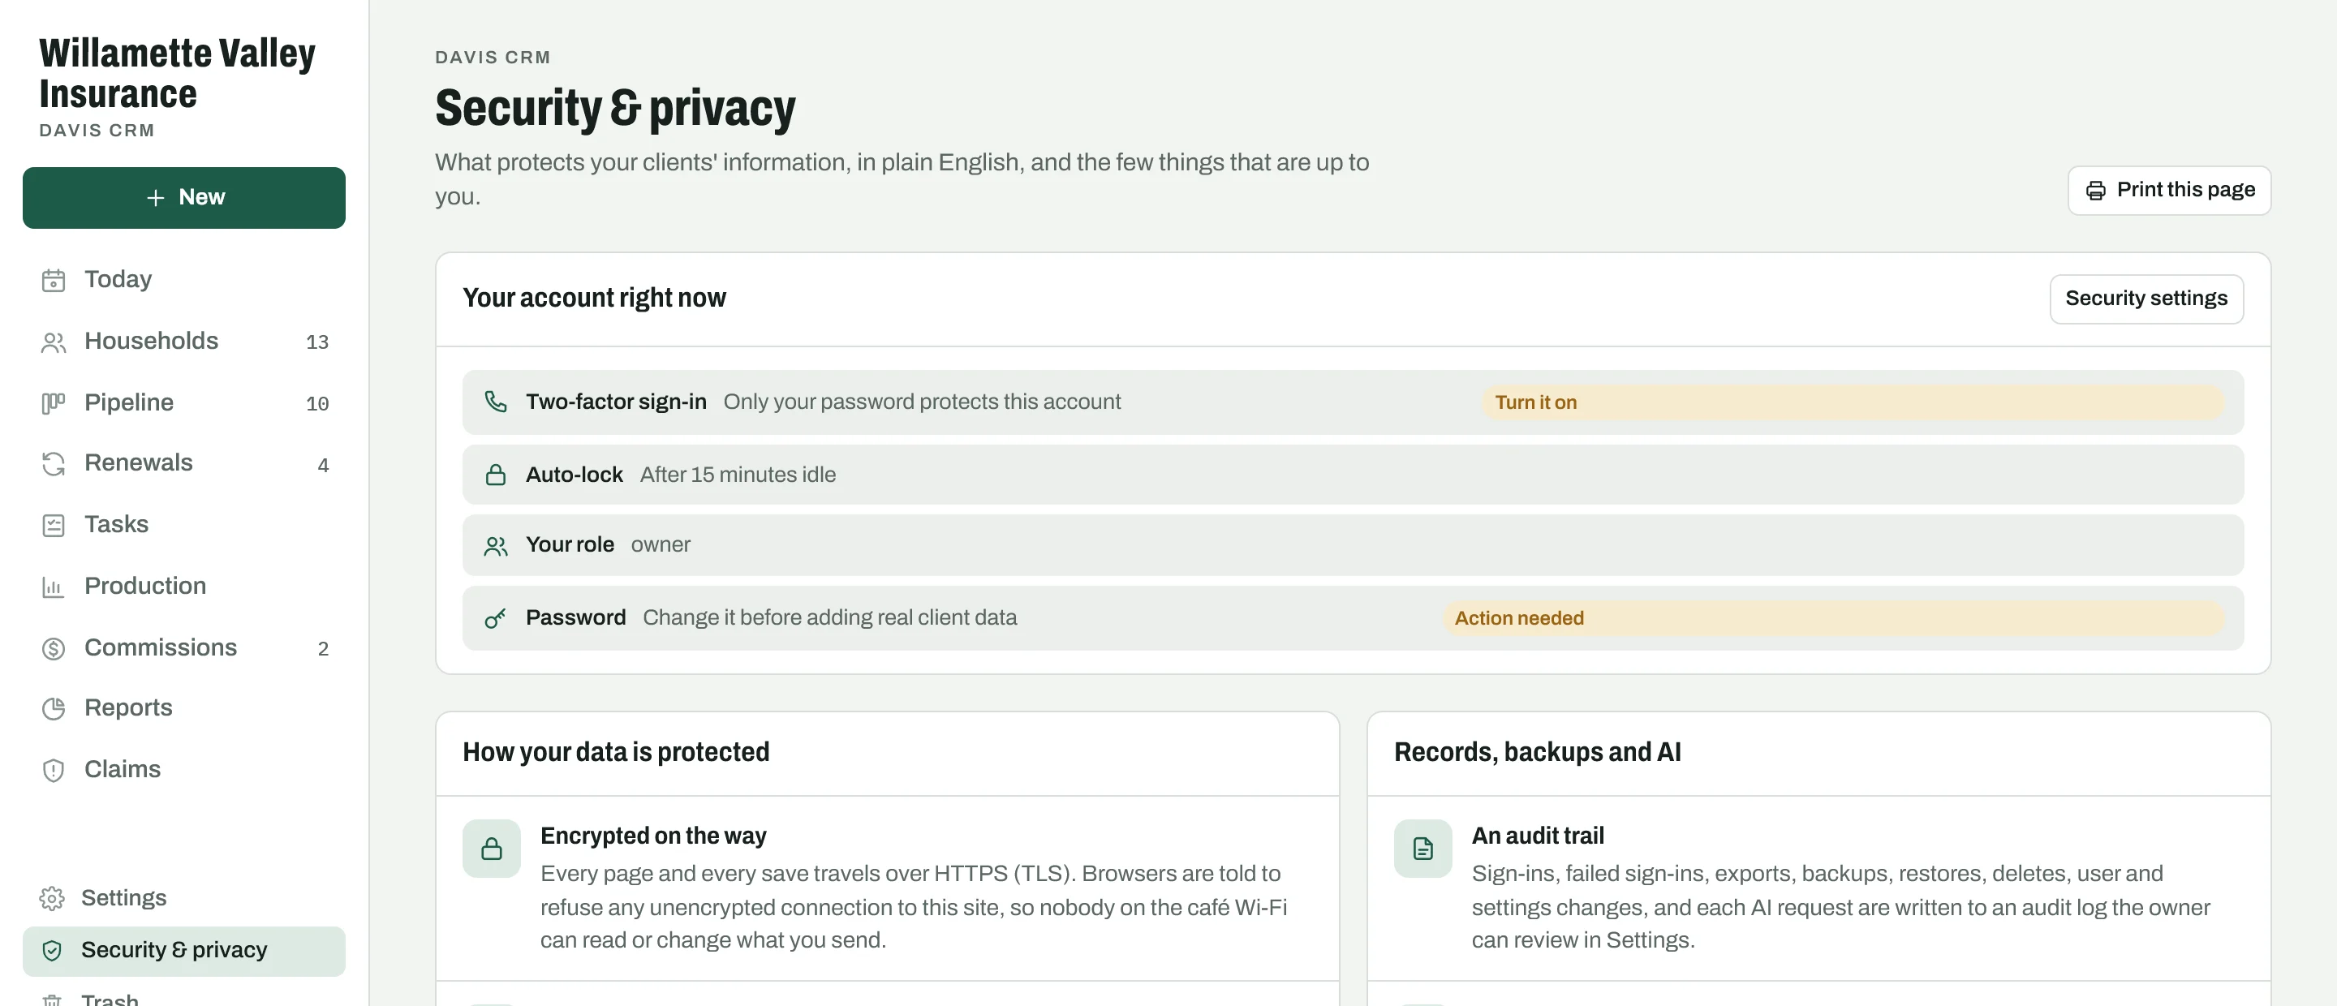Click the printer icon in Print this page
2337x1006 pixels.
point(2096,191)
